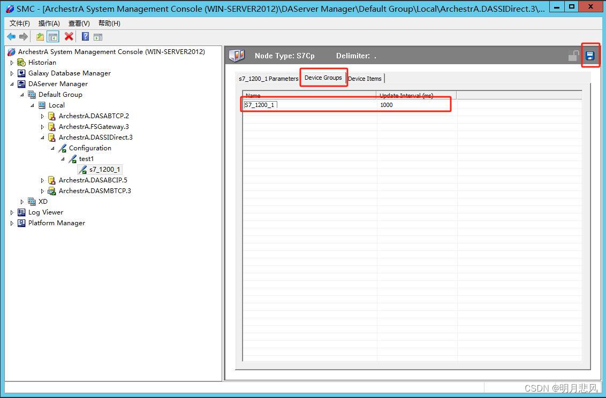Click the Back arrow toolbar icon
The image size is (606, 398).
(x=11, y=37)
